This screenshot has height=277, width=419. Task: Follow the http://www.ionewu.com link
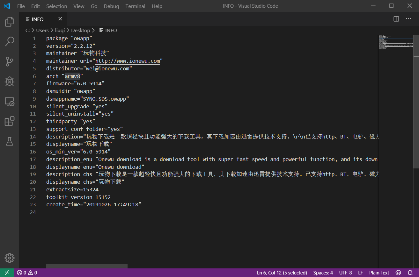[128, 61]
